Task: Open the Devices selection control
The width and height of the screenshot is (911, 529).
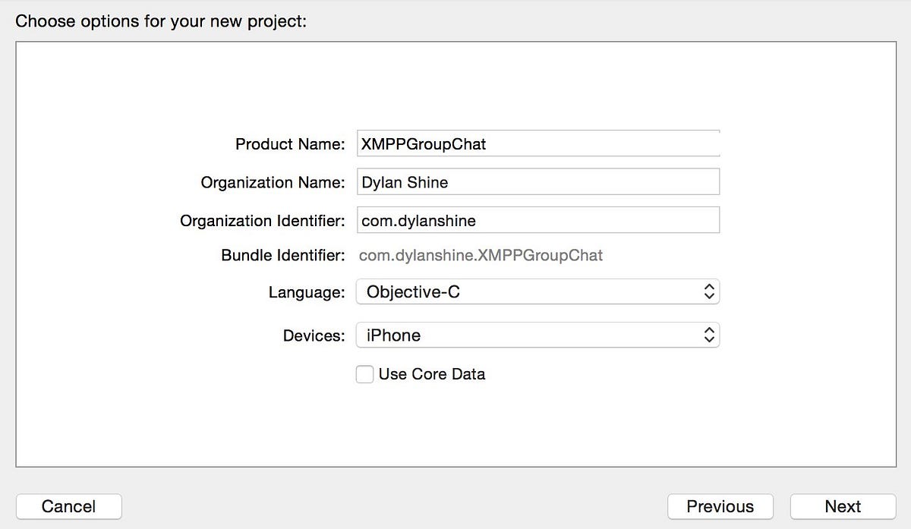Action: click(x=537, y=335)
